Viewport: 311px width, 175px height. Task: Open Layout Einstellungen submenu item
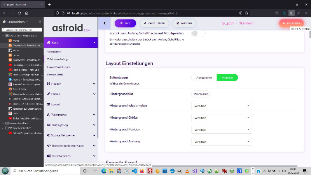point(59,67)
